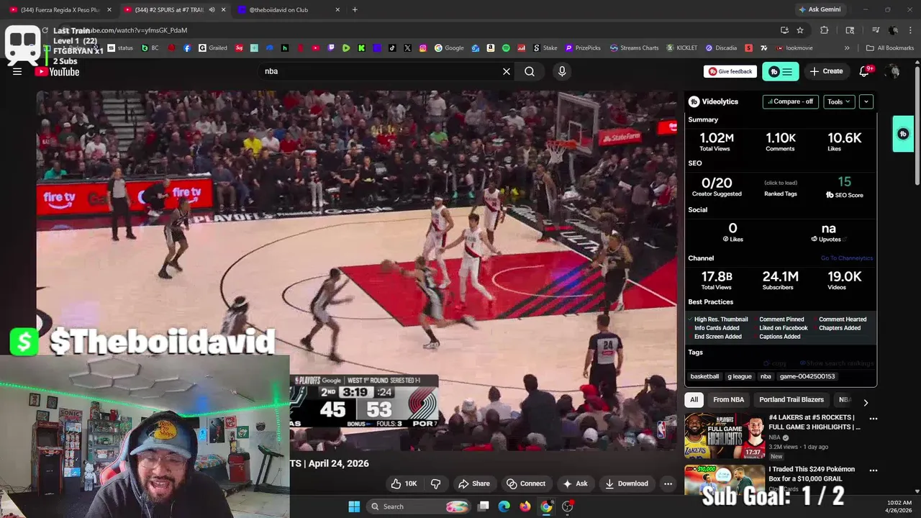Click the YouTube search input field
This screenshot has height=518, width=921.
[381, 71]
